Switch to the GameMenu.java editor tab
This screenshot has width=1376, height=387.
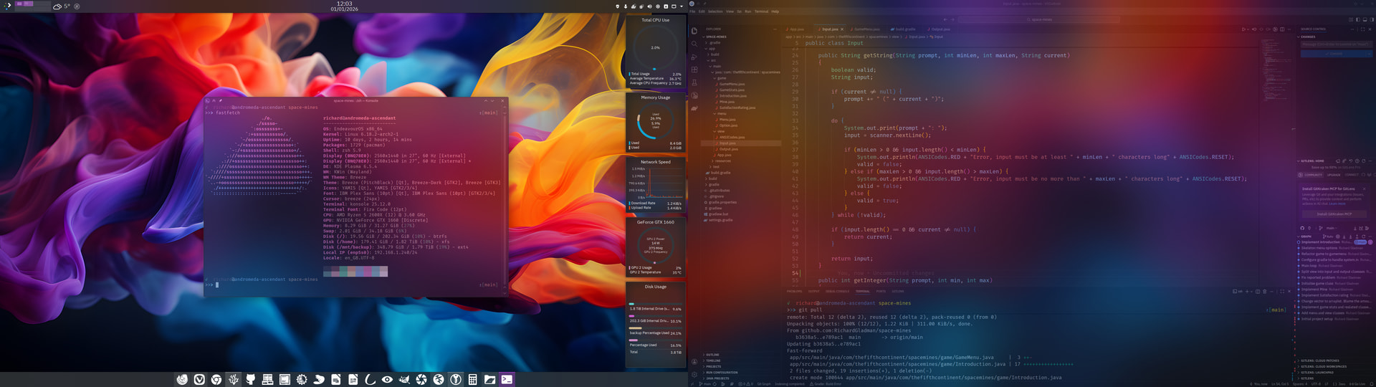(866, 29)
